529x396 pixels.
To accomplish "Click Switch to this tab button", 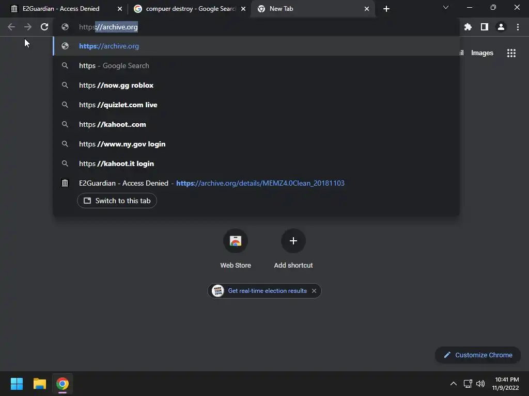I will coord(117,201).
